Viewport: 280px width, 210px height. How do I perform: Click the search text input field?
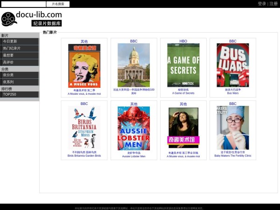pos(23,4)
